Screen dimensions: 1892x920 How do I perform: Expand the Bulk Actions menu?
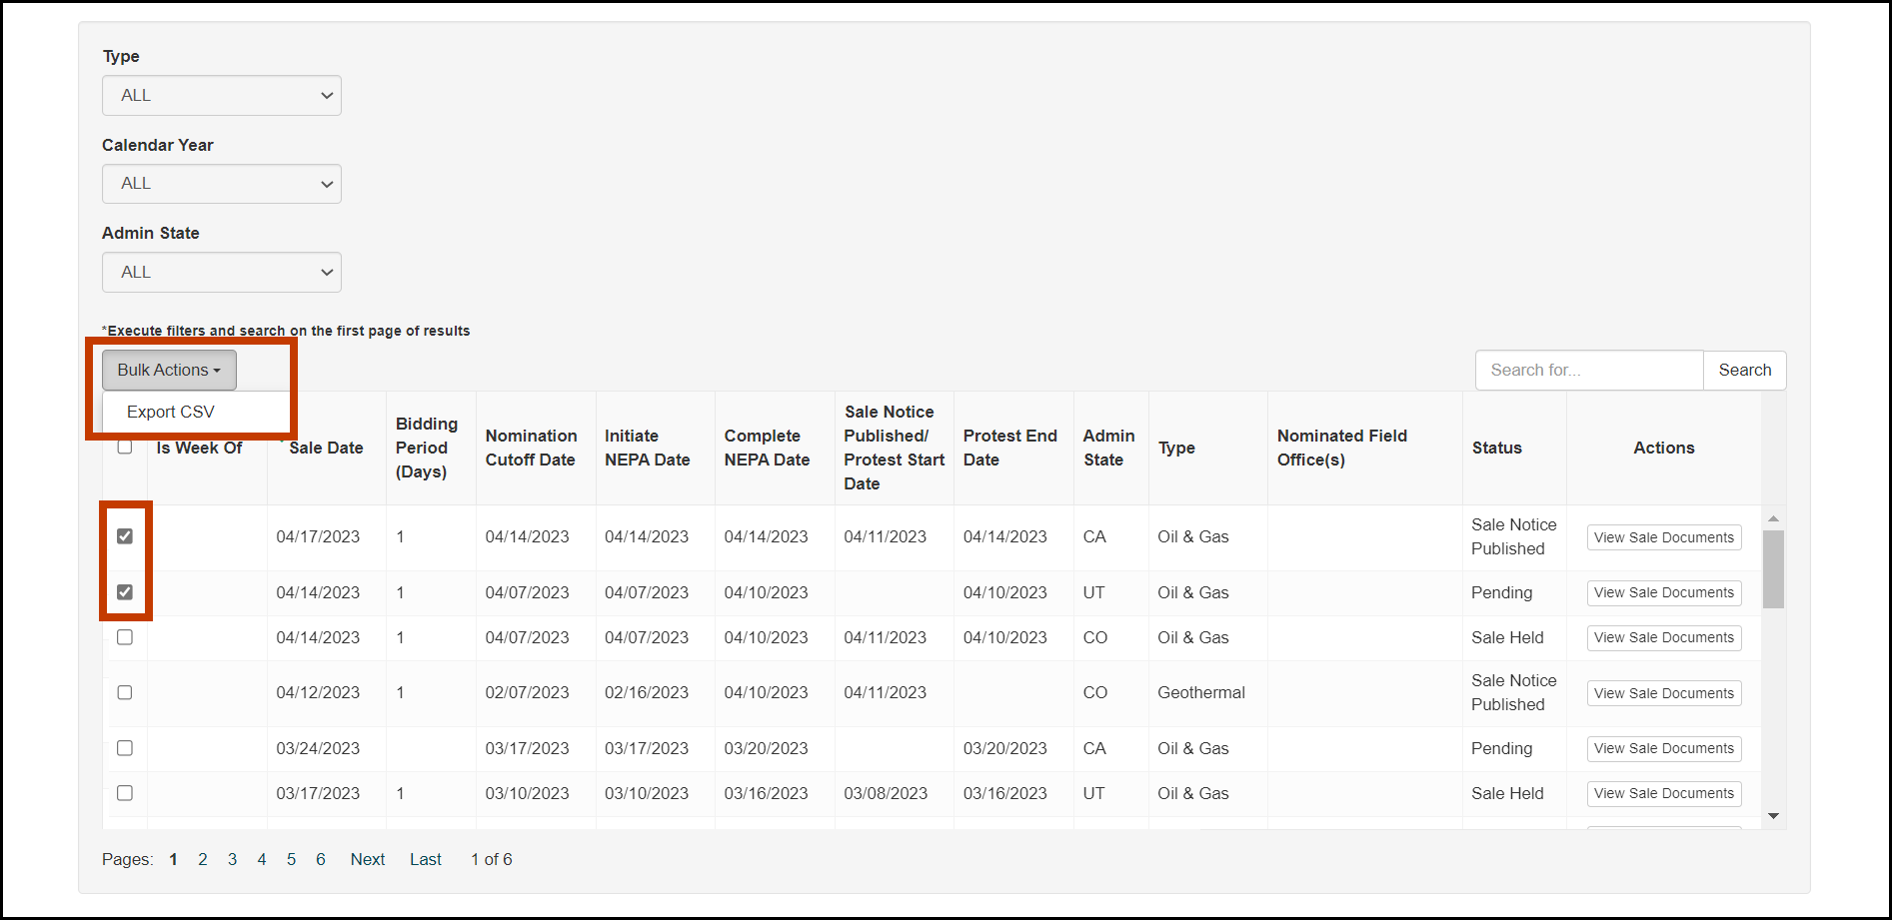[168, 370]
